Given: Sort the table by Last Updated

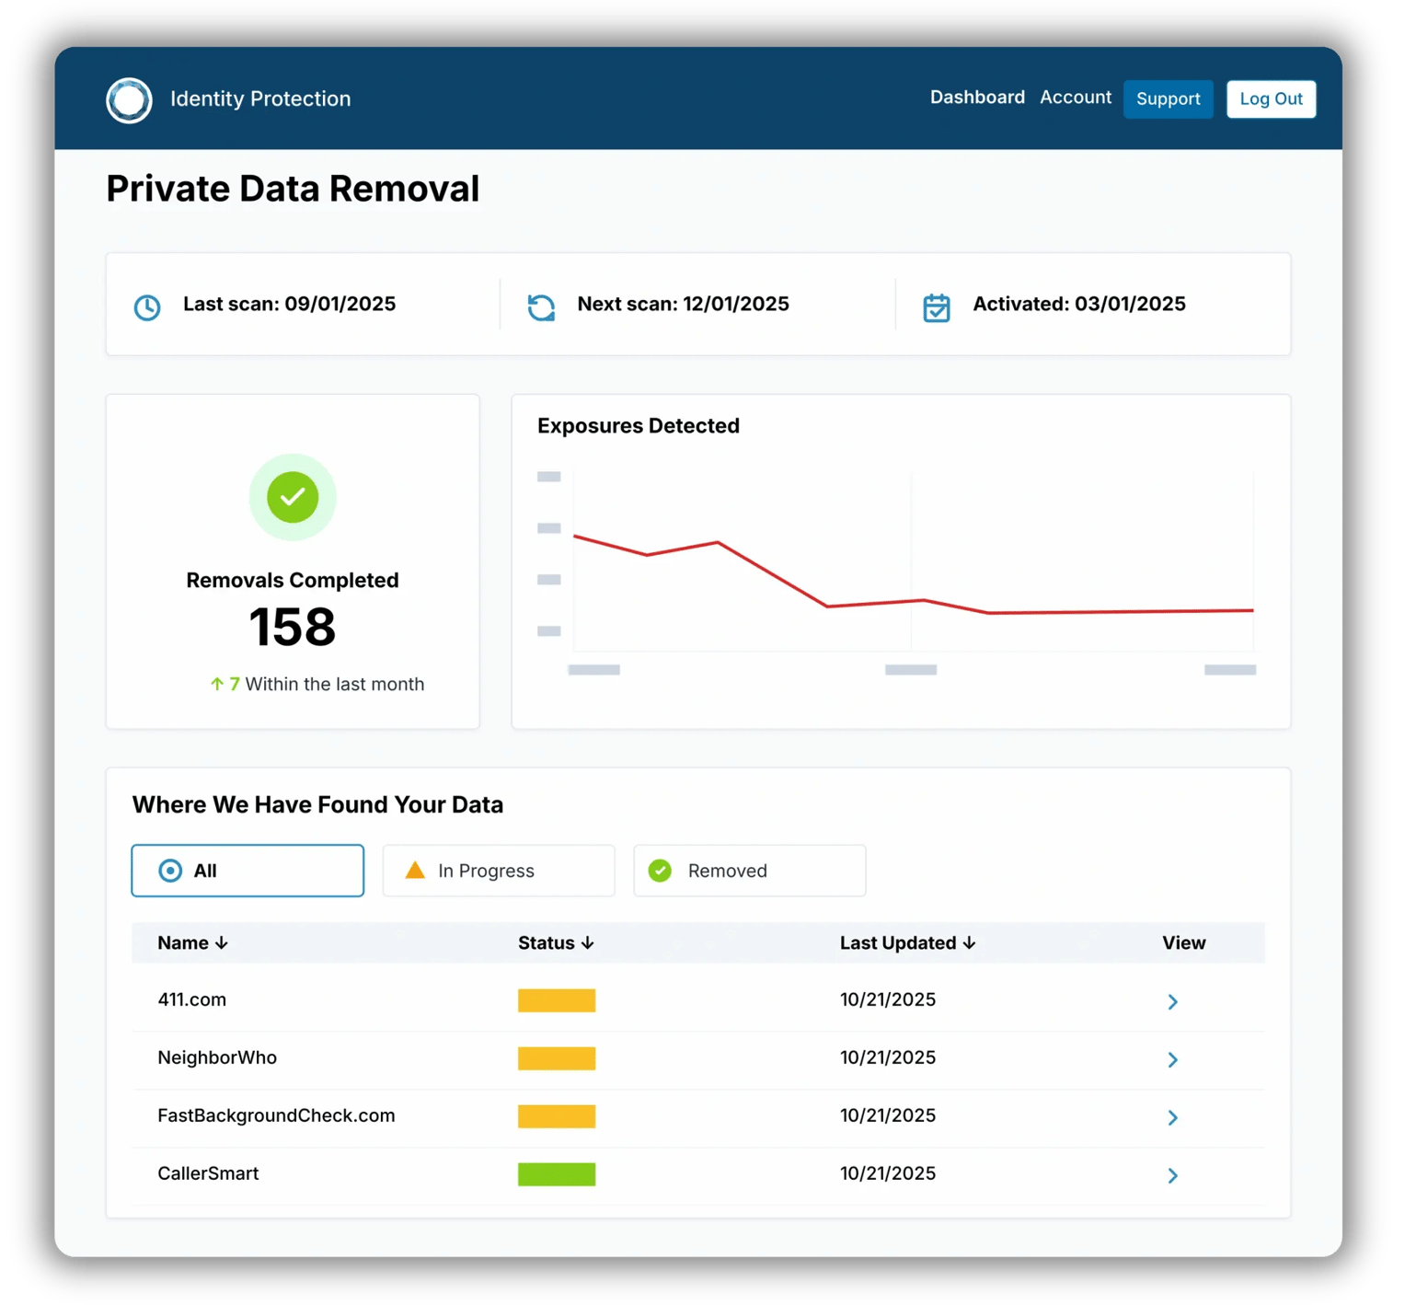Looking at the screenshot, I should pyautogui.click(x=907, y=942).
